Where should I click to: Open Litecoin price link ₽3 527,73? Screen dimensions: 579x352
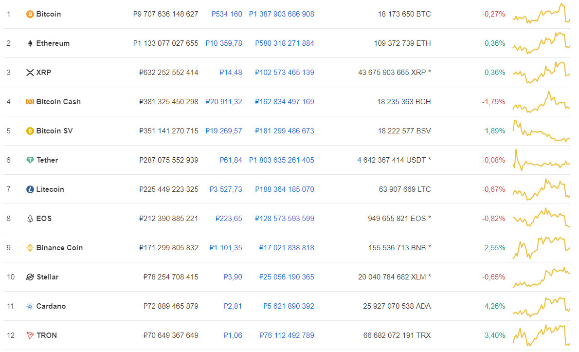(226, 189)
